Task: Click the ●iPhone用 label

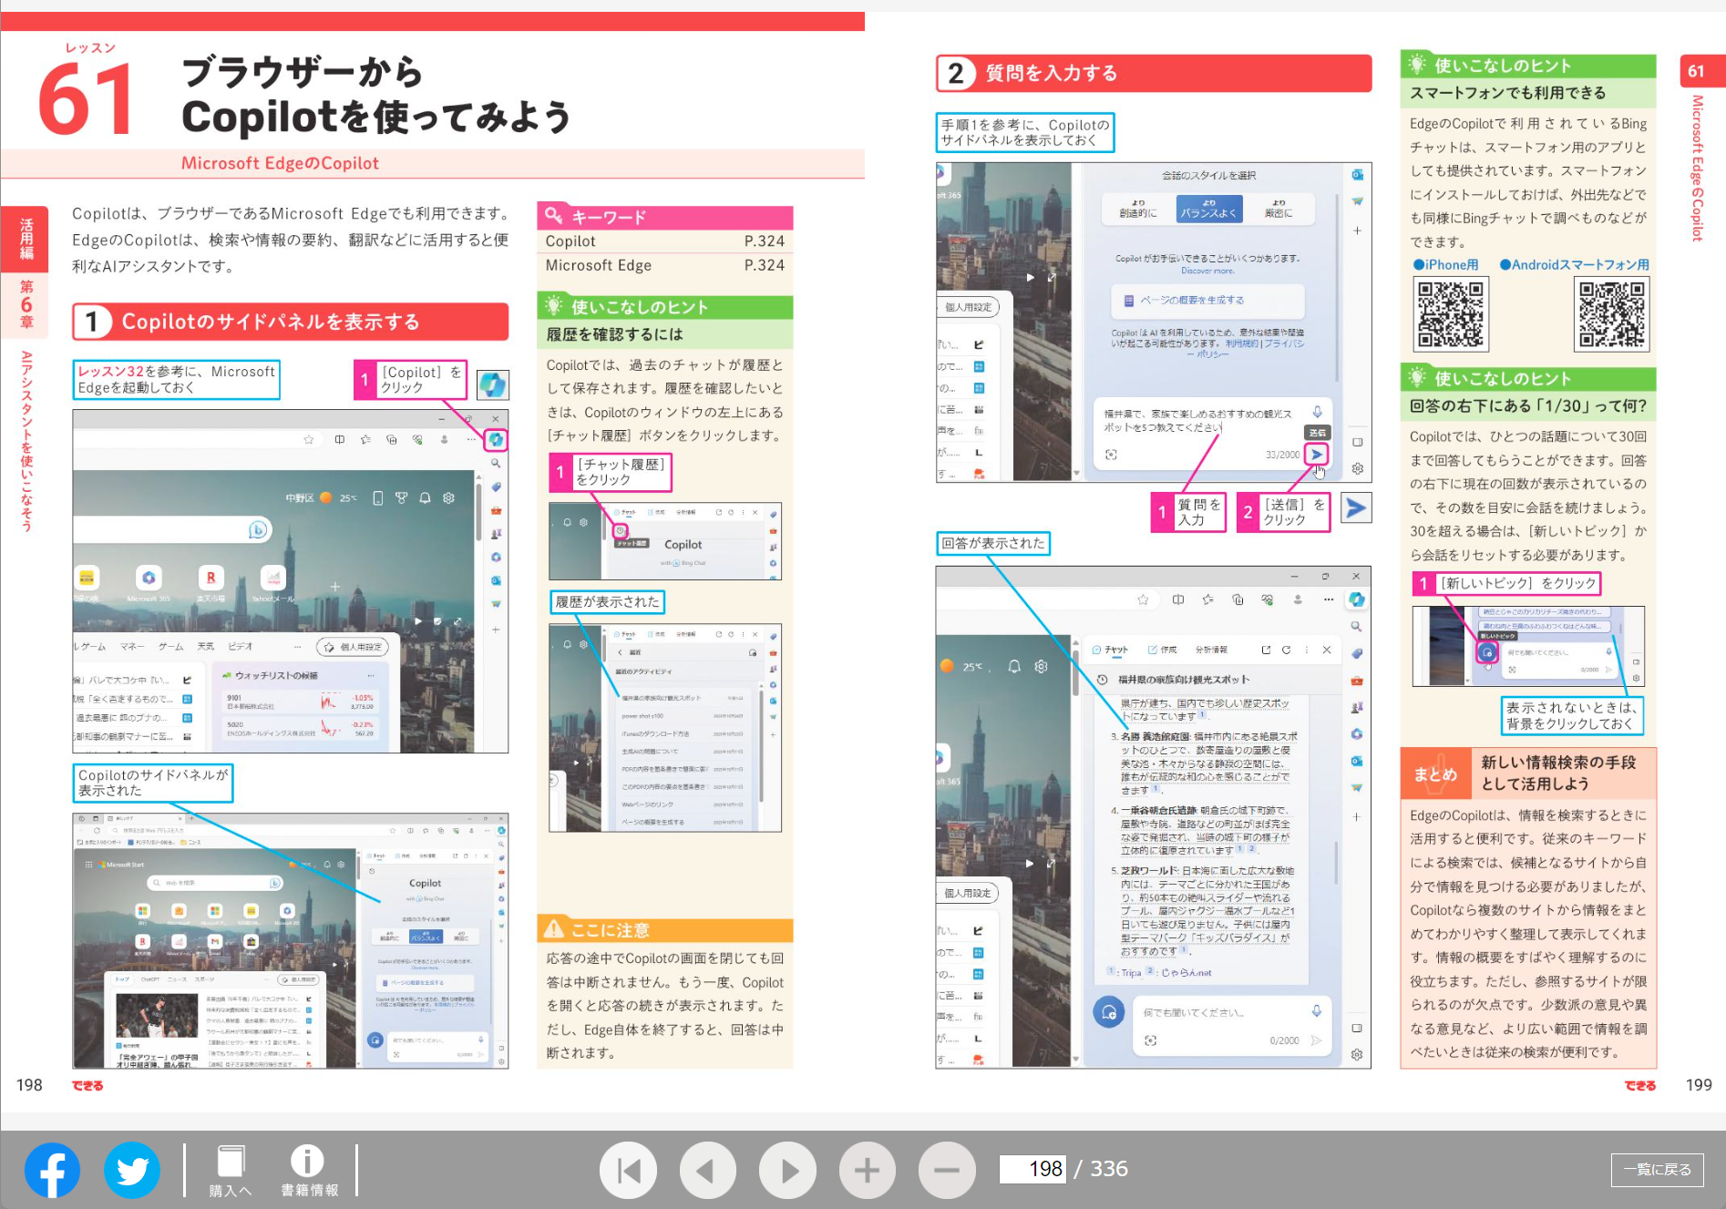Action: [1446, 265]
